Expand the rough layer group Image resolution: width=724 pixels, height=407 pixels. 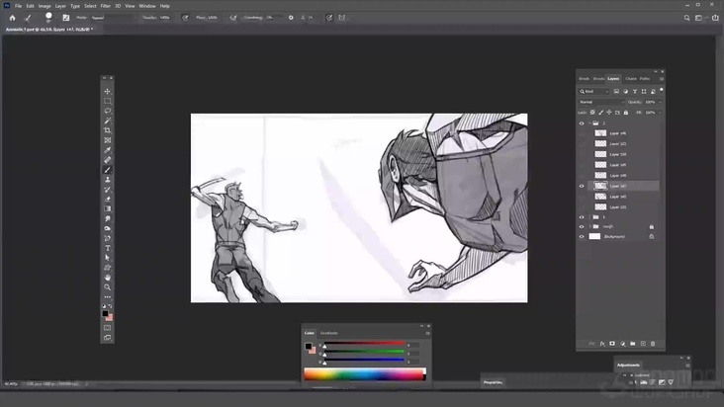coord(591,226)
